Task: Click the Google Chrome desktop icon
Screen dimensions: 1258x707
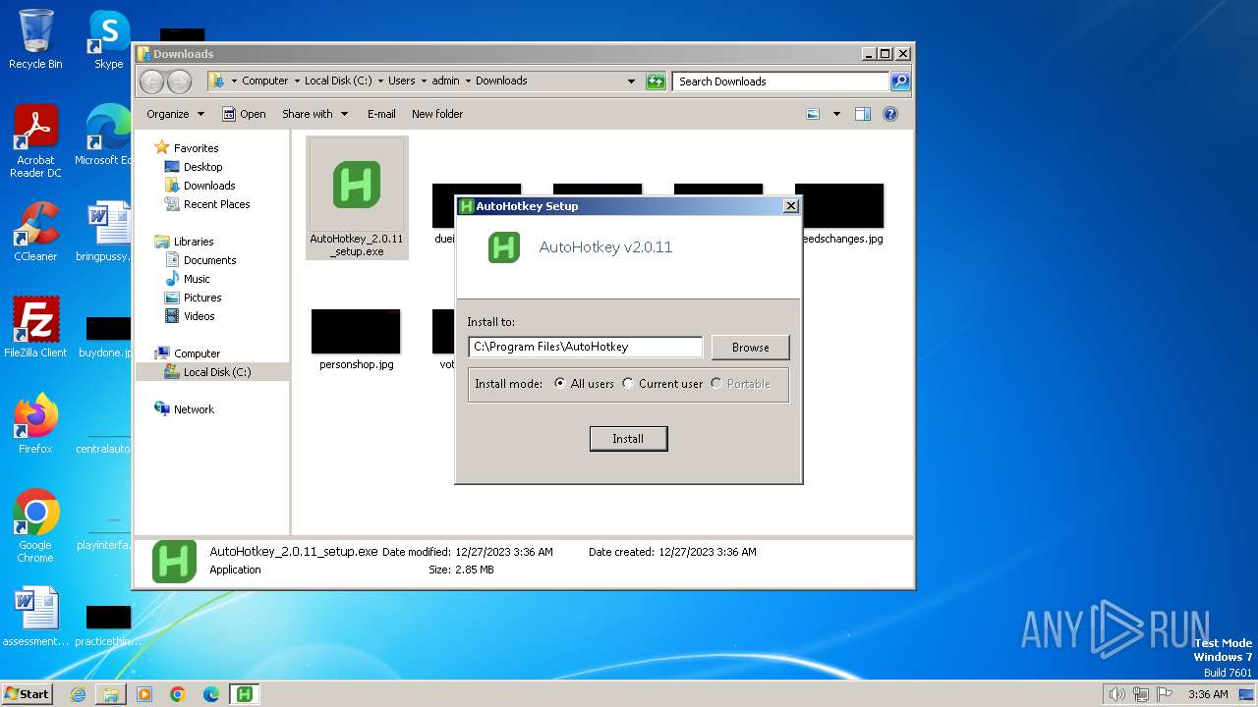Action: point(35,526)
